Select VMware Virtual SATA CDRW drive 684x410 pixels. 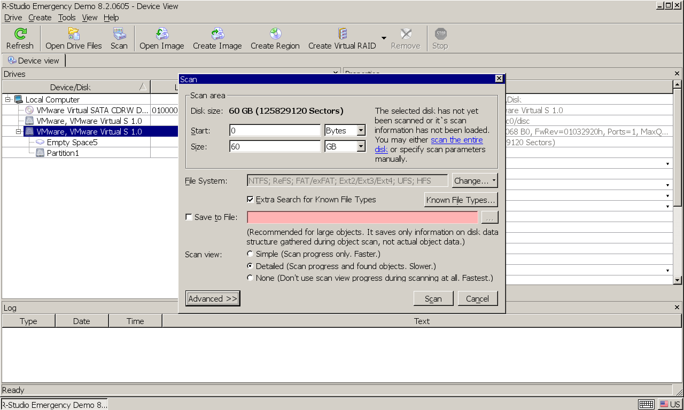[x=92, y=110]
